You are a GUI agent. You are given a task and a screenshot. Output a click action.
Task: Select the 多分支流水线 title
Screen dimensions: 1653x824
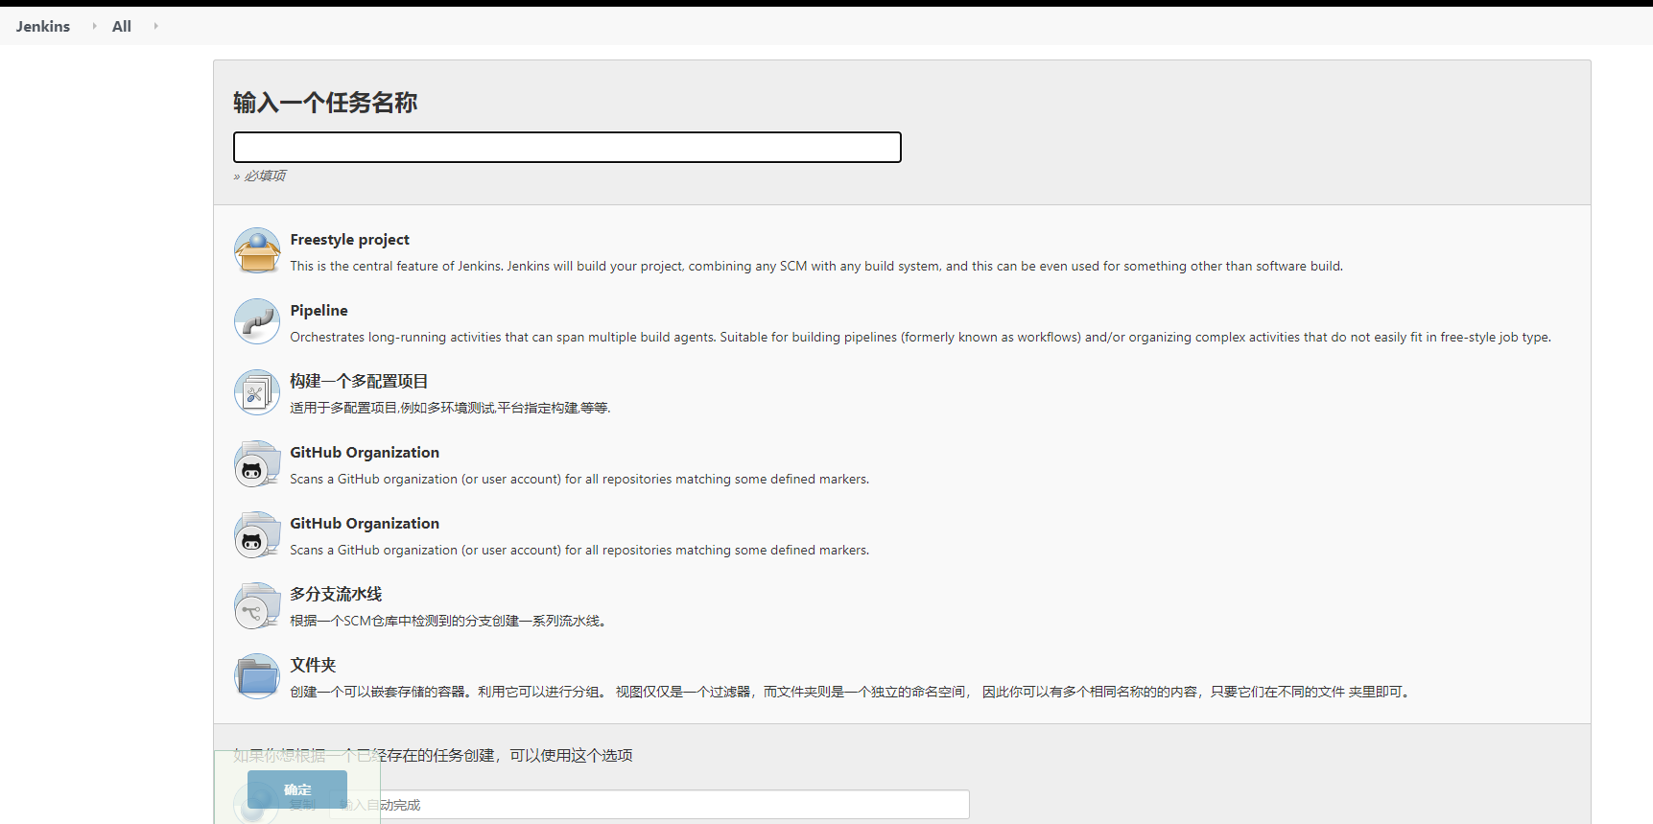(x=337, y=595)
